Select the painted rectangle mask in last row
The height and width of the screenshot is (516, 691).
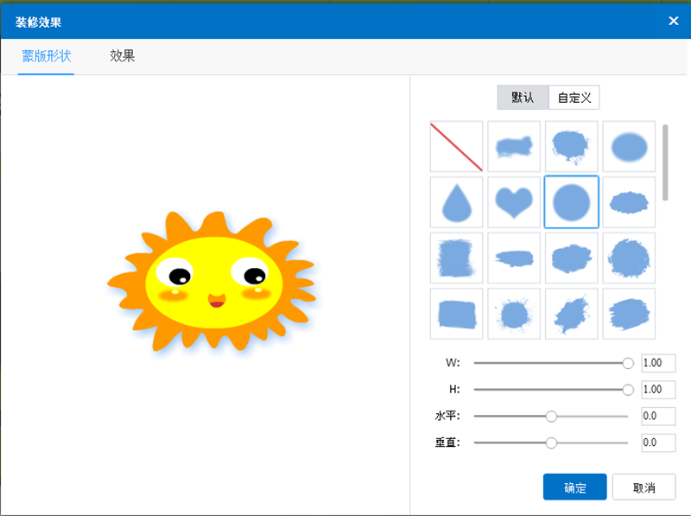click(x=456, y=314)
